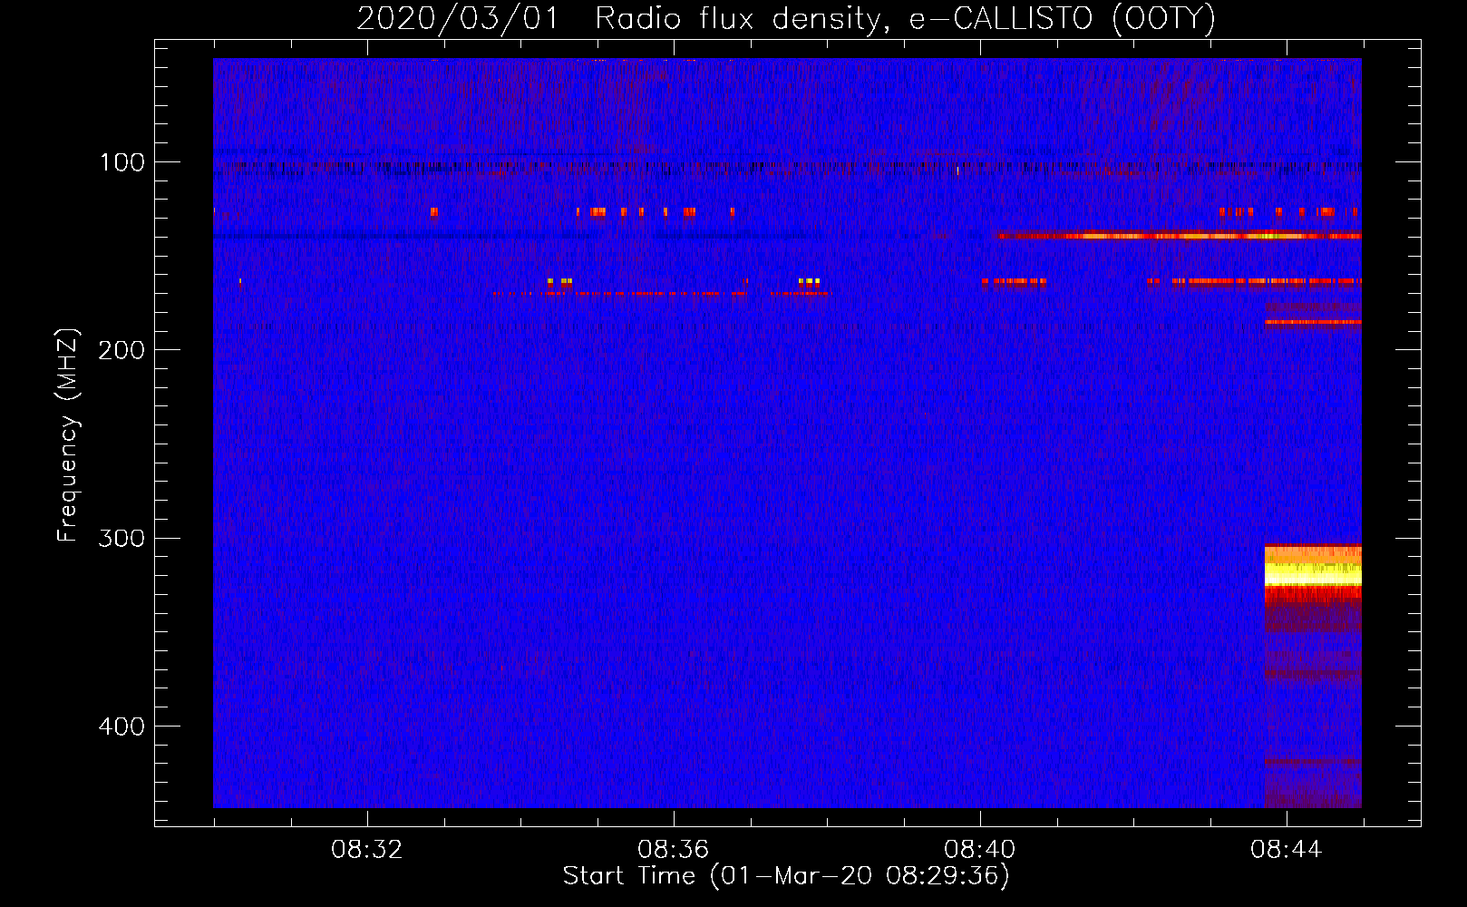Click the 200 frequency tick label
1467x907 pixels.
(121, 350)
